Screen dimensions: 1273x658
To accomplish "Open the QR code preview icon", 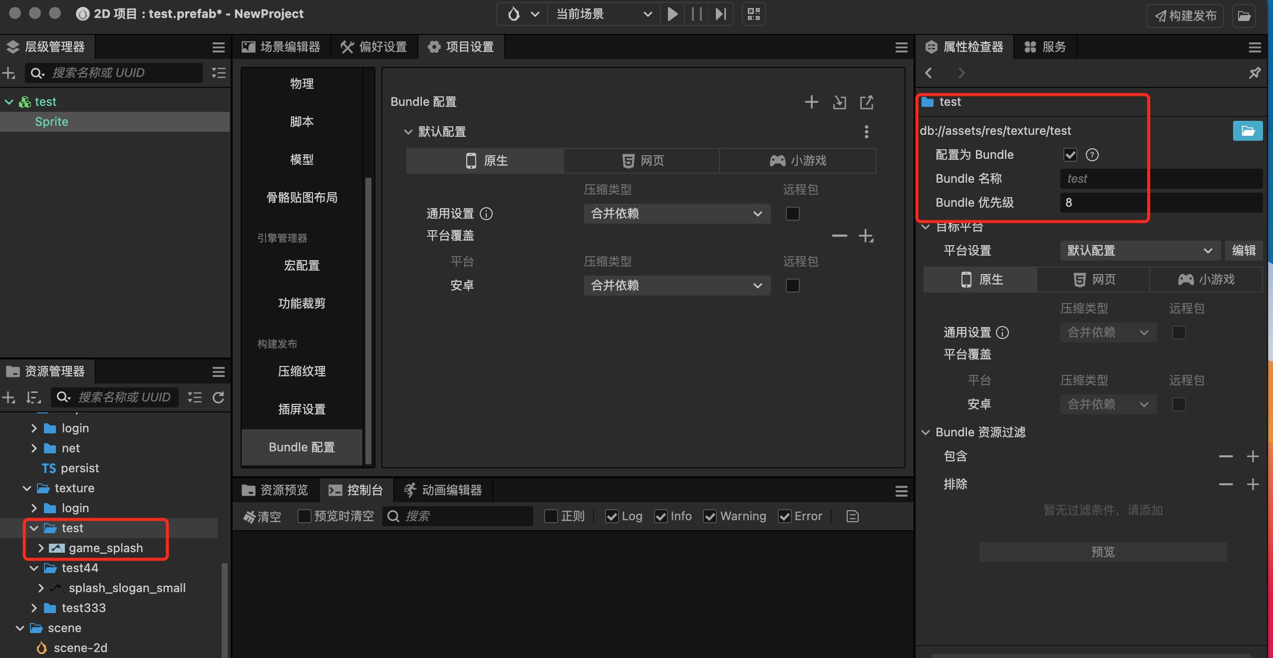I will click(x=753, y=14).
